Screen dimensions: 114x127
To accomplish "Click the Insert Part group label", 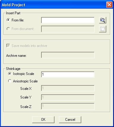I will coord(13,13).
